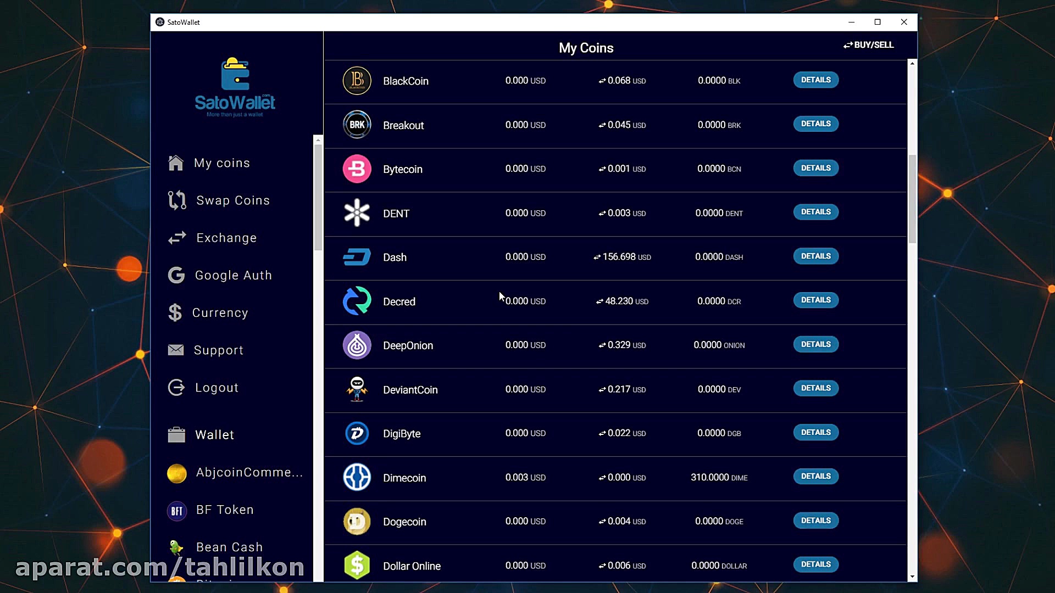The width and height of the screenshot is (1055, 593).
Task: Click the SatoWallet logo in sidebar
Action: tap(235, 87)
